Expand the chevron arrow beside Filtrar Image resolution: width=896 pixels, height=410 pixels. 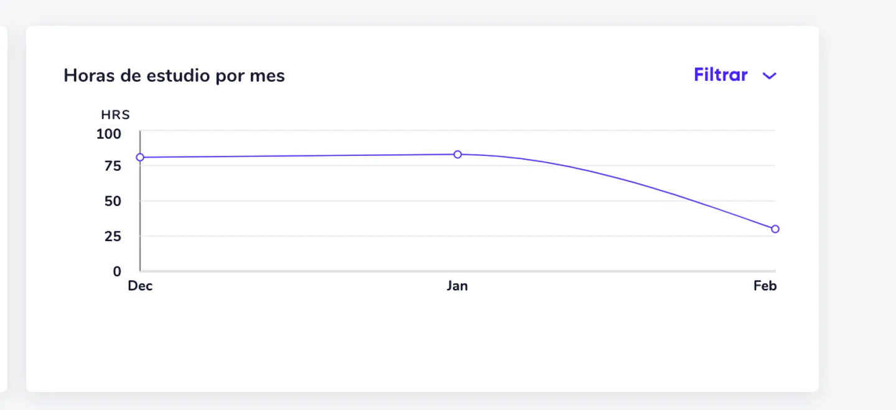770,76
